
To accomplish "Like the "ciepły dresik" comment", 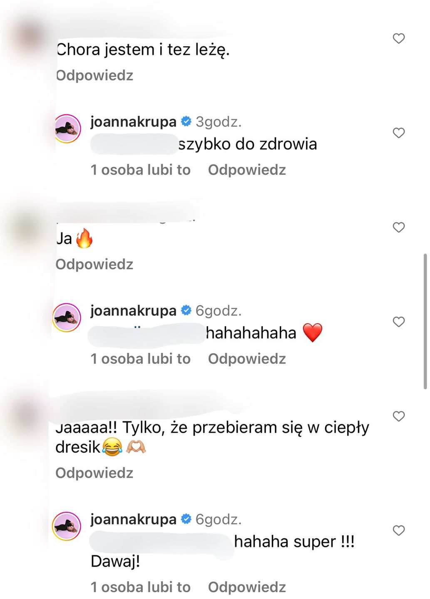I will click(x=398, y=416).
